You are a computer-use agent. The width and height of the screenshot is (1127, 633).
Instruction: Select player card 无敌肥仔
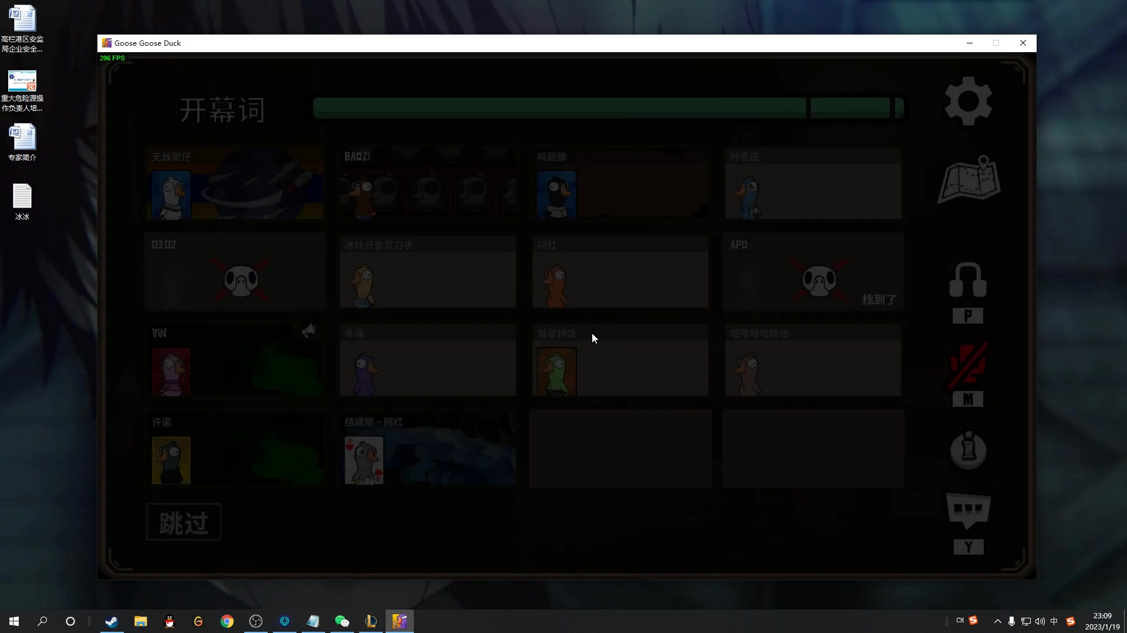click(235, 184)
